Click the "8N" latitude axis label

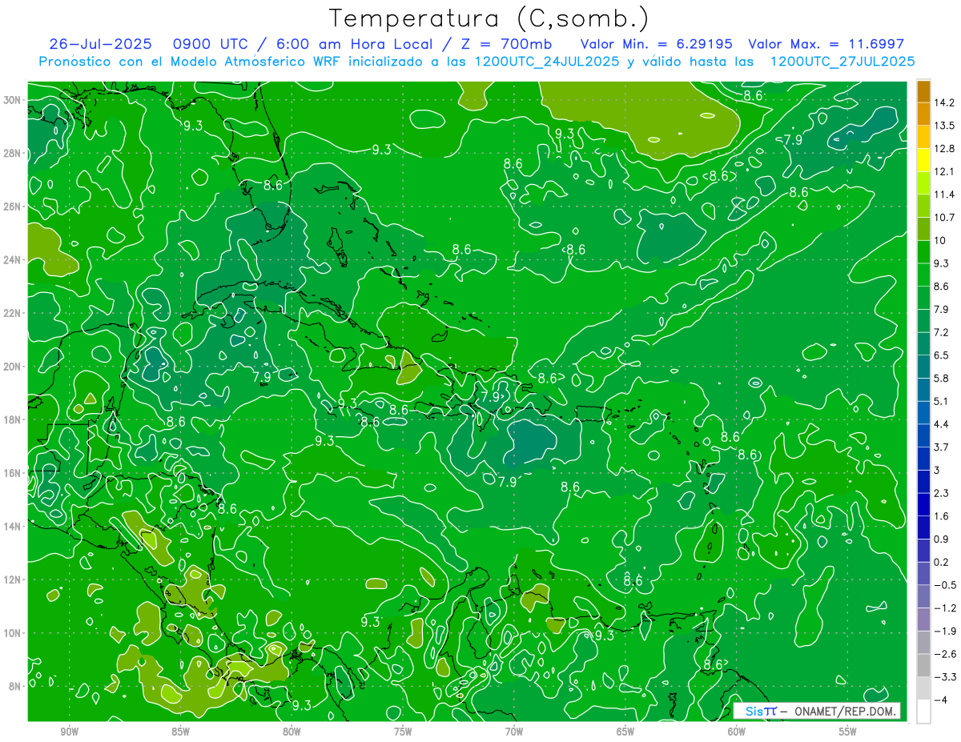coord(15,686)
